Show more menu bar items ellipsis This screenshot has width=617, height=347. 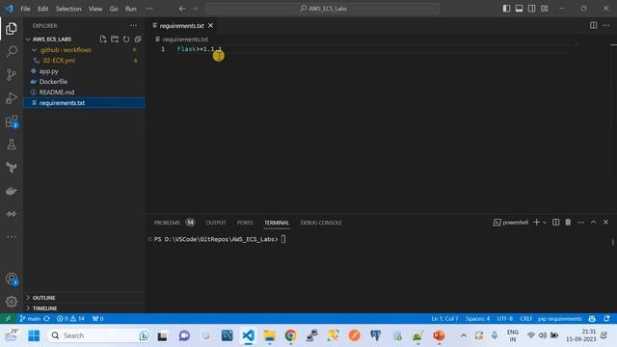coord(149,9)
